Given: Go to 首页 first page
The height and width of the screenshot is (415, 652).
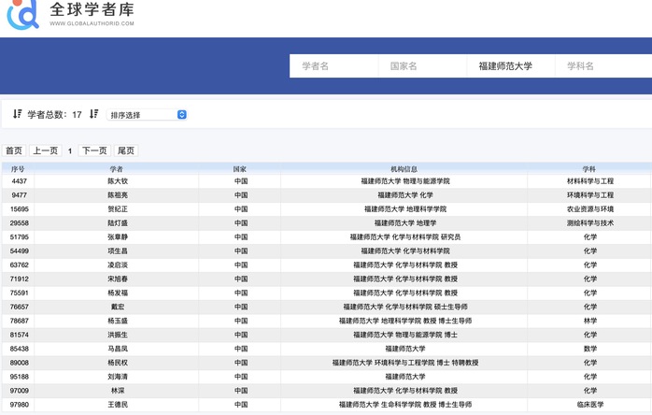Looking at the screenshot, I should [14, 150].
